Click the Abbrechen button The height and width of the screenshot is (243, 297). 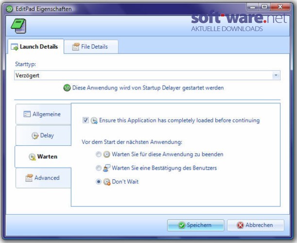point(256,225)
